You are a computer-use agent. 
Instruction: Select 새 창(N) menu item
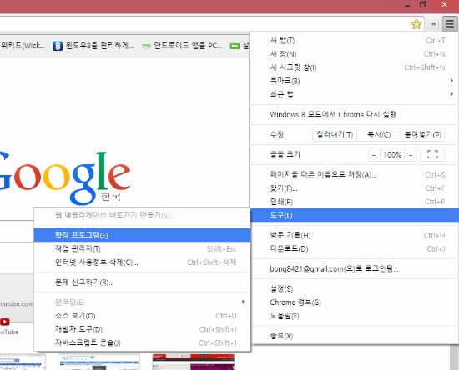354,54
